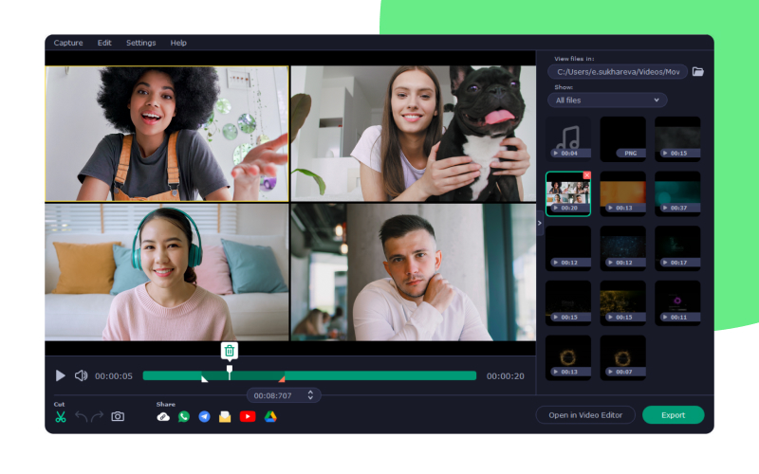This screenshot has height=474, width=759.
Task: Select the 00:37 teal video thumbnail
Action: (x=677, y=193)
